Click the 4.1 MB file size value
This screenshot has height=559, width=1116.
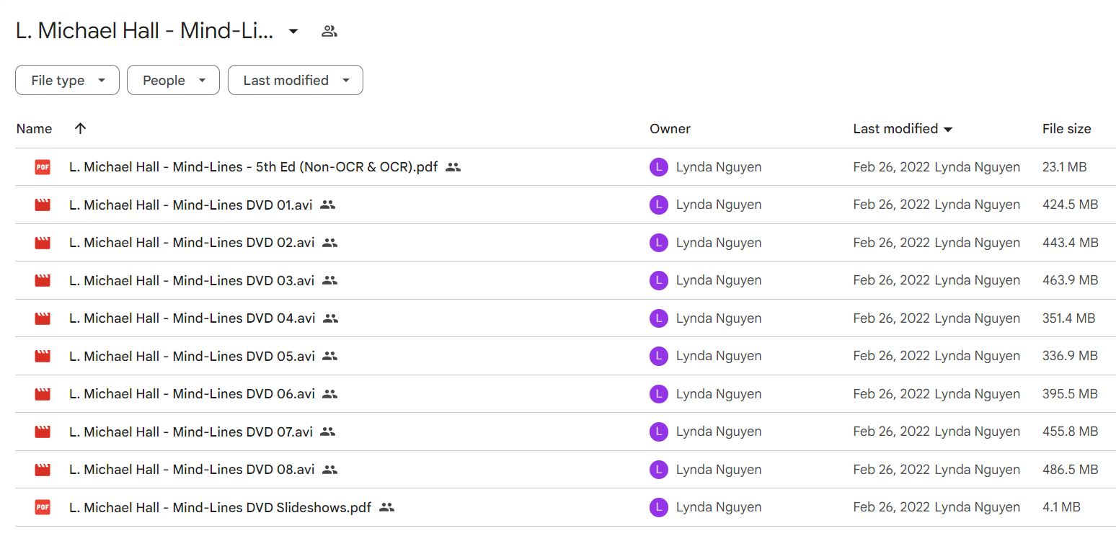pyautogui.click(x=1061, y=507)
